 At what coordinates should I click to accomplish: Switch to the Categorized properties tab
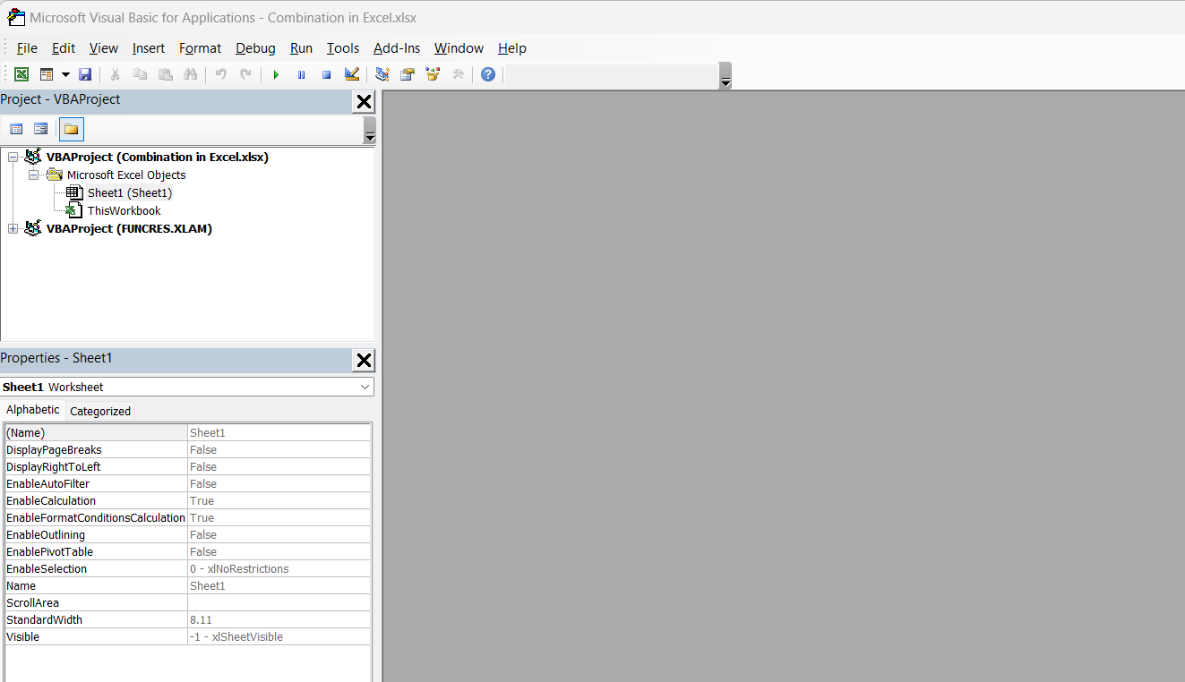pos(100,412)
